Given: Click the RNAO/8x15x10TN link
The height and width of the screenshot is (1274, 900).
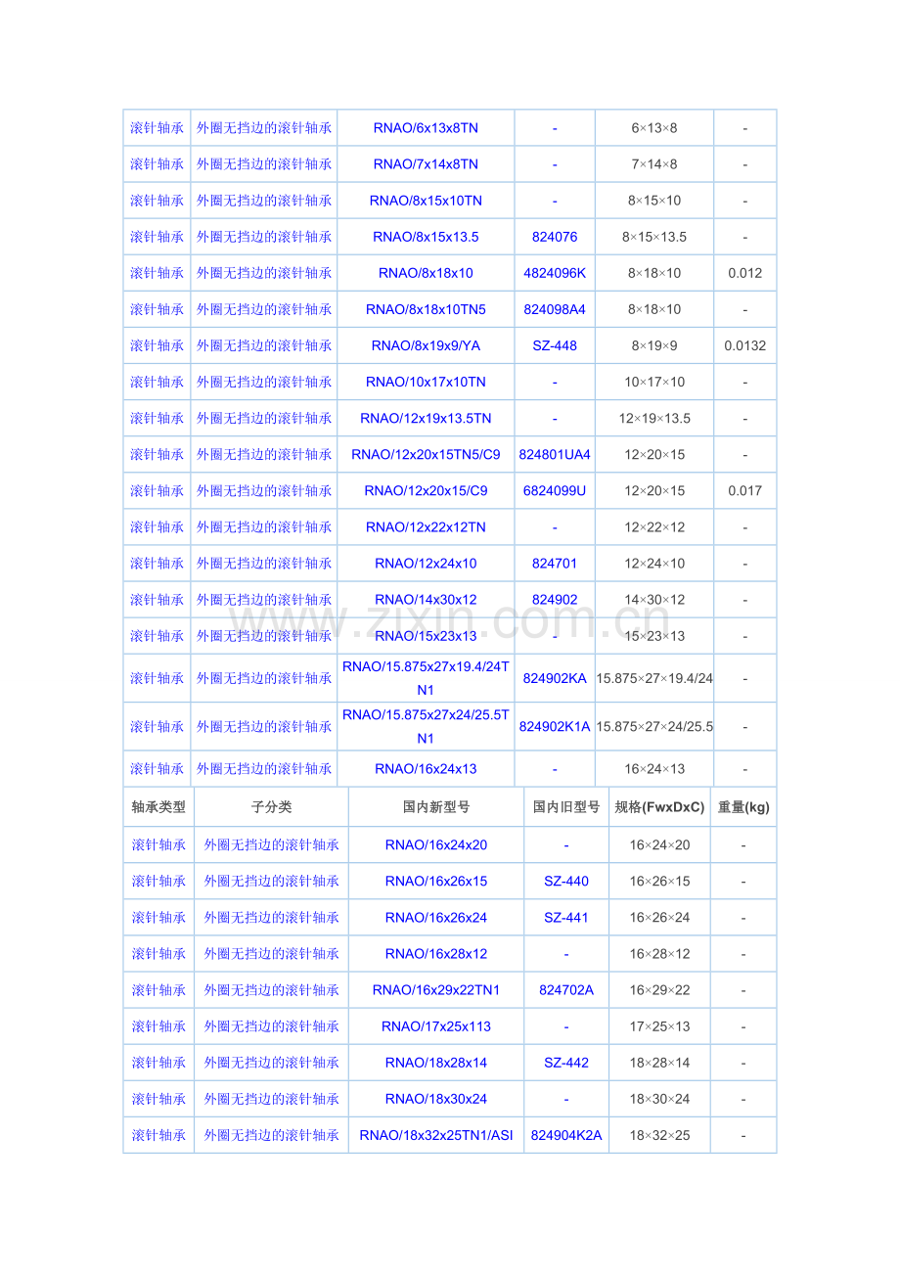Looking at the screenshot, I should pos(426,201).
